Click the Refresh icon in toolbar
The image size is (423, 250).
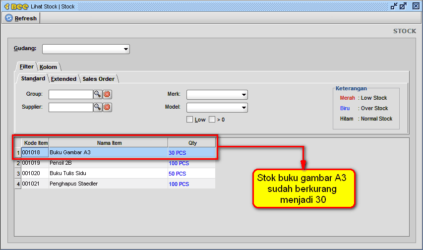point(9,18)
